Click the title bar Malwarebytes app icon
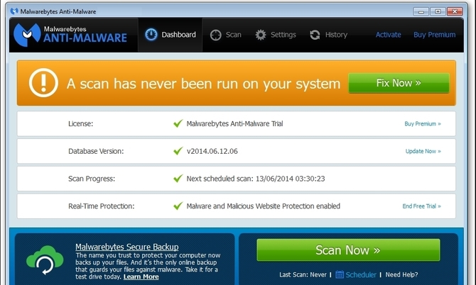476x285 pixels. pos(14,11)
